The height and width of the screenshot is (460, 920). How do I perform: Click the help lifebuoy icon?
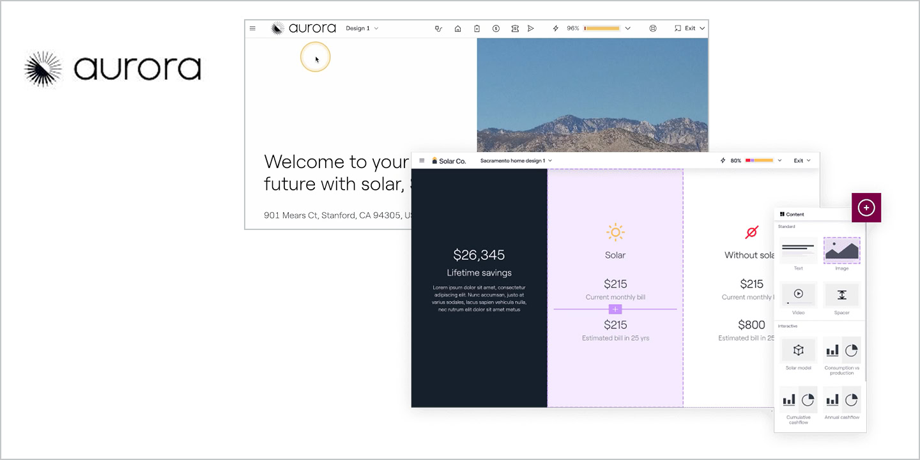652,29
